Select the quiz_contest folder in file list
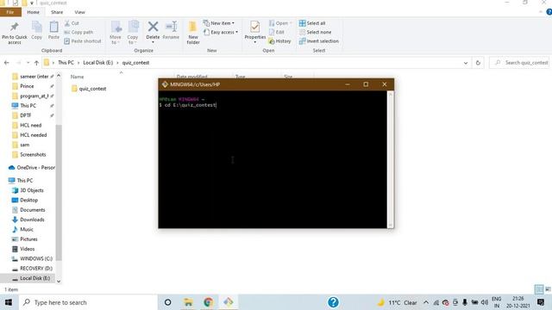552x310 pixels. (89, 89)
